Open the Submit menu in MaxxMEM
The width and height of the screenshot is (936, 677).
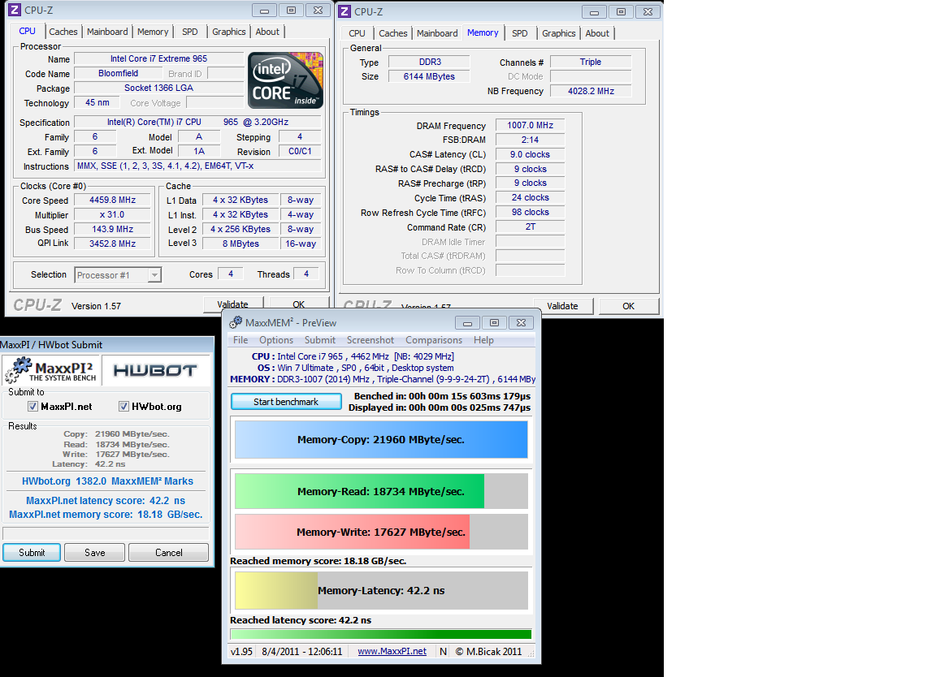coord(320,340)
